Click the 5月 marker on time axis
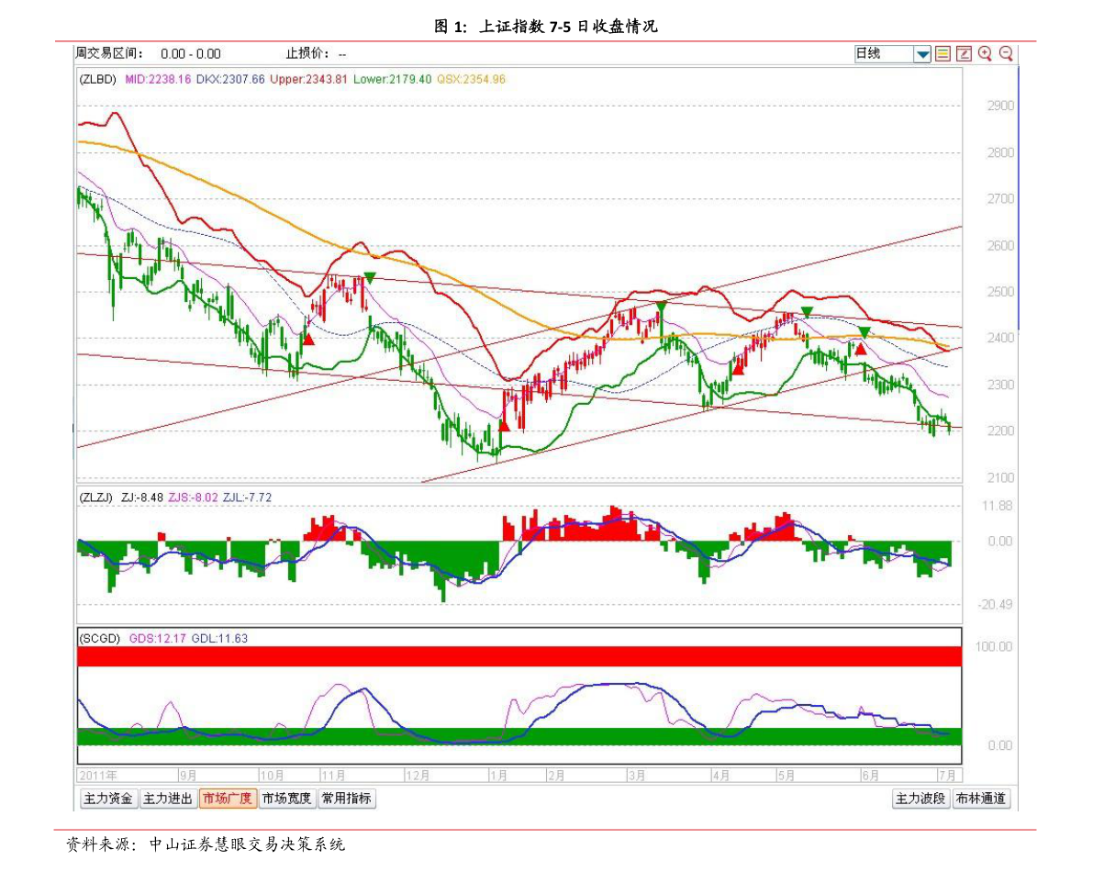The height and width of the screenshot is (872, 1093). (x=786, y=775)
